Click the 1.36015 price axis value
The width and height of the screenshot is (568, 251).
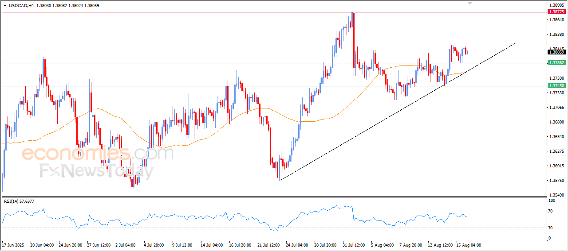tap(556, 166)
